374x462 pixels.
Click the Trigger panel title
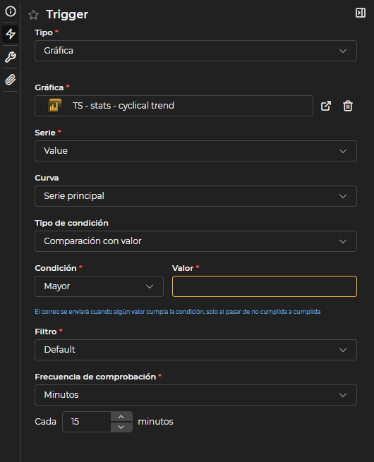coord(67,14)
